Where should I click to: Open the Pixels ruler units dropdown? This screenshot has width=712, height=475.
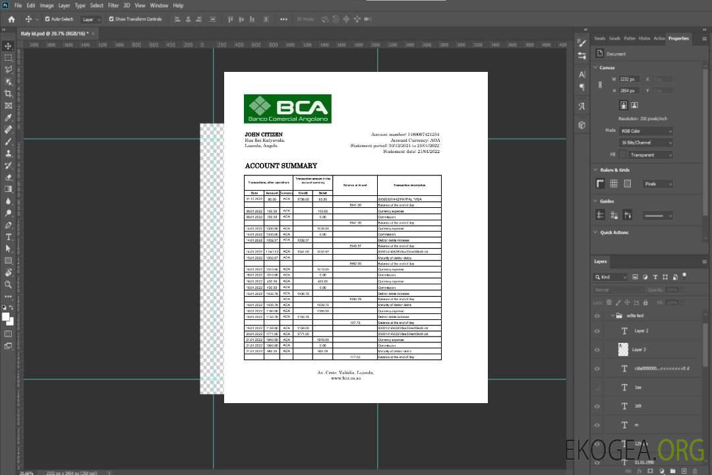pos(657,183)
